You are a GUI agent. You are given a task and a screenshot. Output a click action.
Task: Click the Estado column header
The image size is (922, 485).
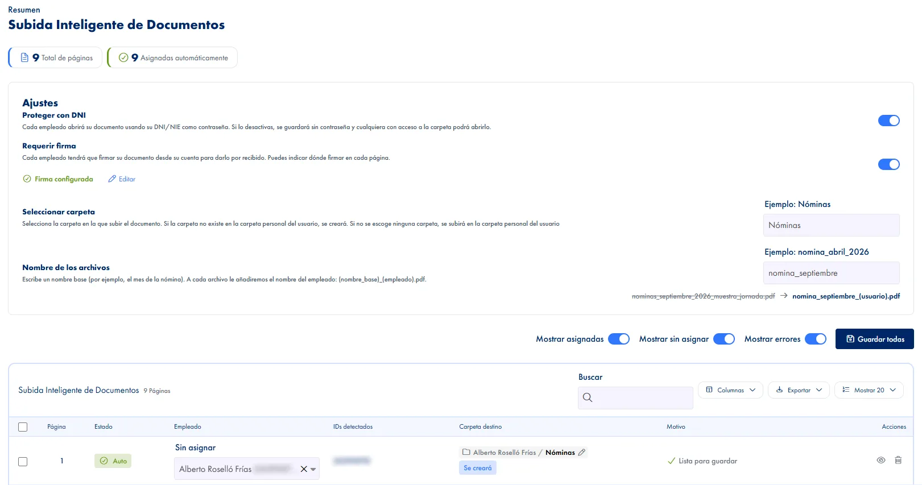pos(104,427)
